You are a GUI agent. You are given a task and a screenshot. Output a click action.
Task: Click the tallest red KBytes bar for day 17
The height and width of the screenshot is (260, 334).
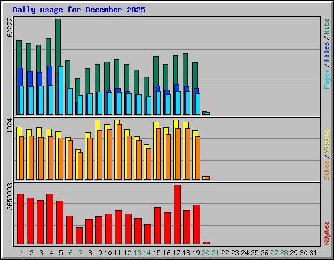(177, 214)
